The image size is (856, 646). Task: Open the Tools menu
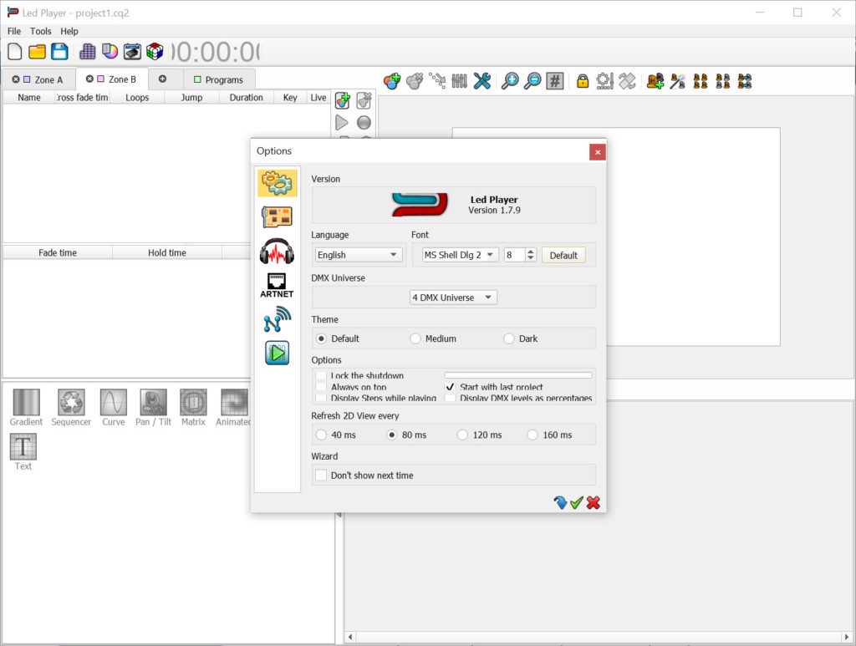[x=40, y=31]
